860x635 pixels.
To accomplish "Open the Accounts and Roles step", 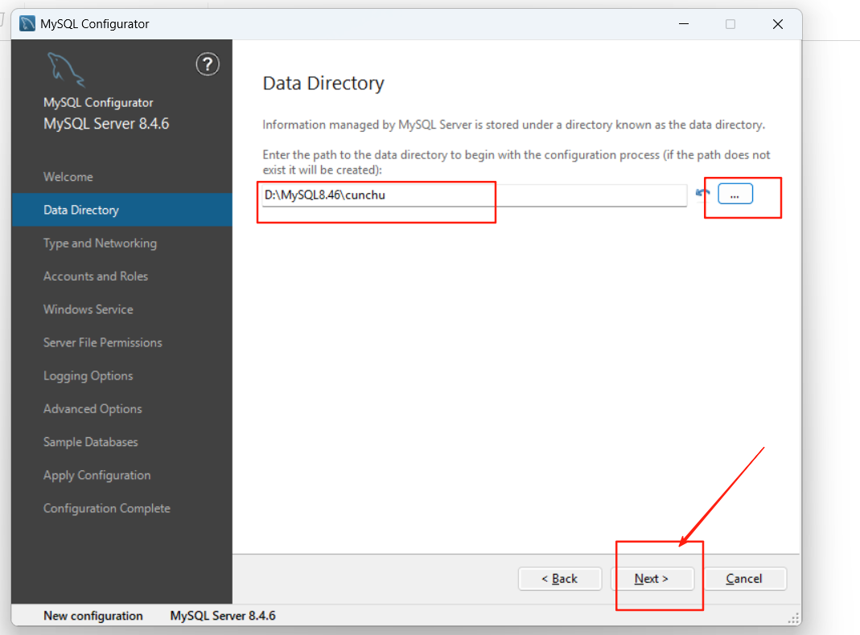I will coord(96,277).
